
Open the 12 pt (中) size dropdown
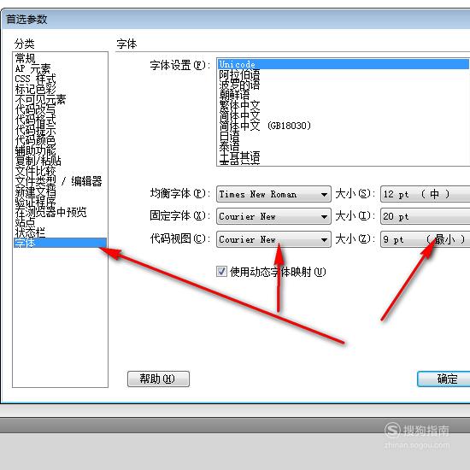coord(425,194)
